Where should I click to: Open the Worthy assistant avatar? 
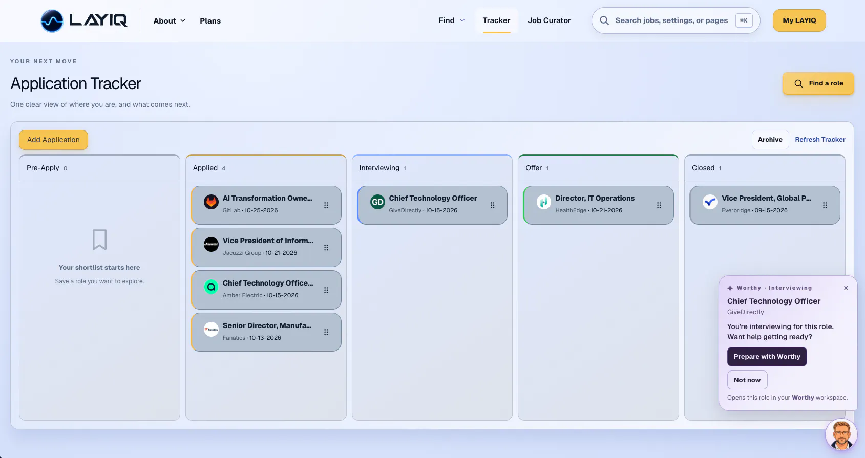tap(841, 434)
